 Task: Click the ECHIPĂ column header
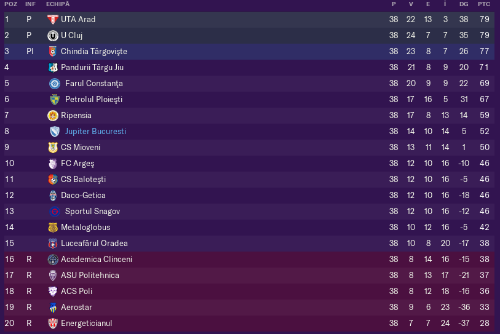(x=58, y=4)
